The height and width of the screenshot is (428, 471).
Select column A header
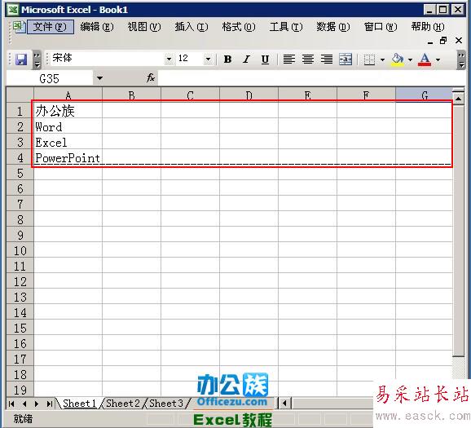click(x=68, y=95)
